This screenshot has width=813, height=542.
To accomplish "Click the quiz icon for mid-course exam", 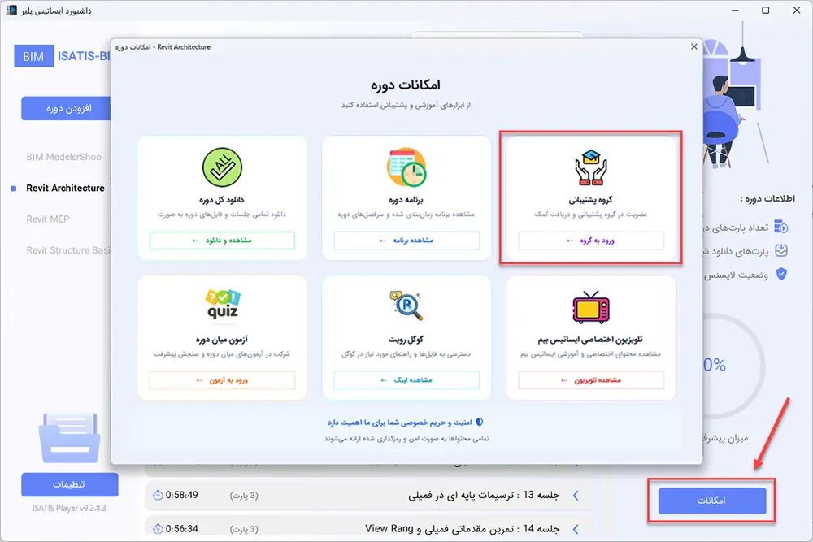I will 223,304.
